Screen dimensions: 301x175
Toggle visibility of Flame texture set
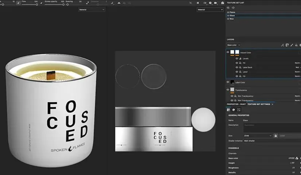(x=228, y=12)
